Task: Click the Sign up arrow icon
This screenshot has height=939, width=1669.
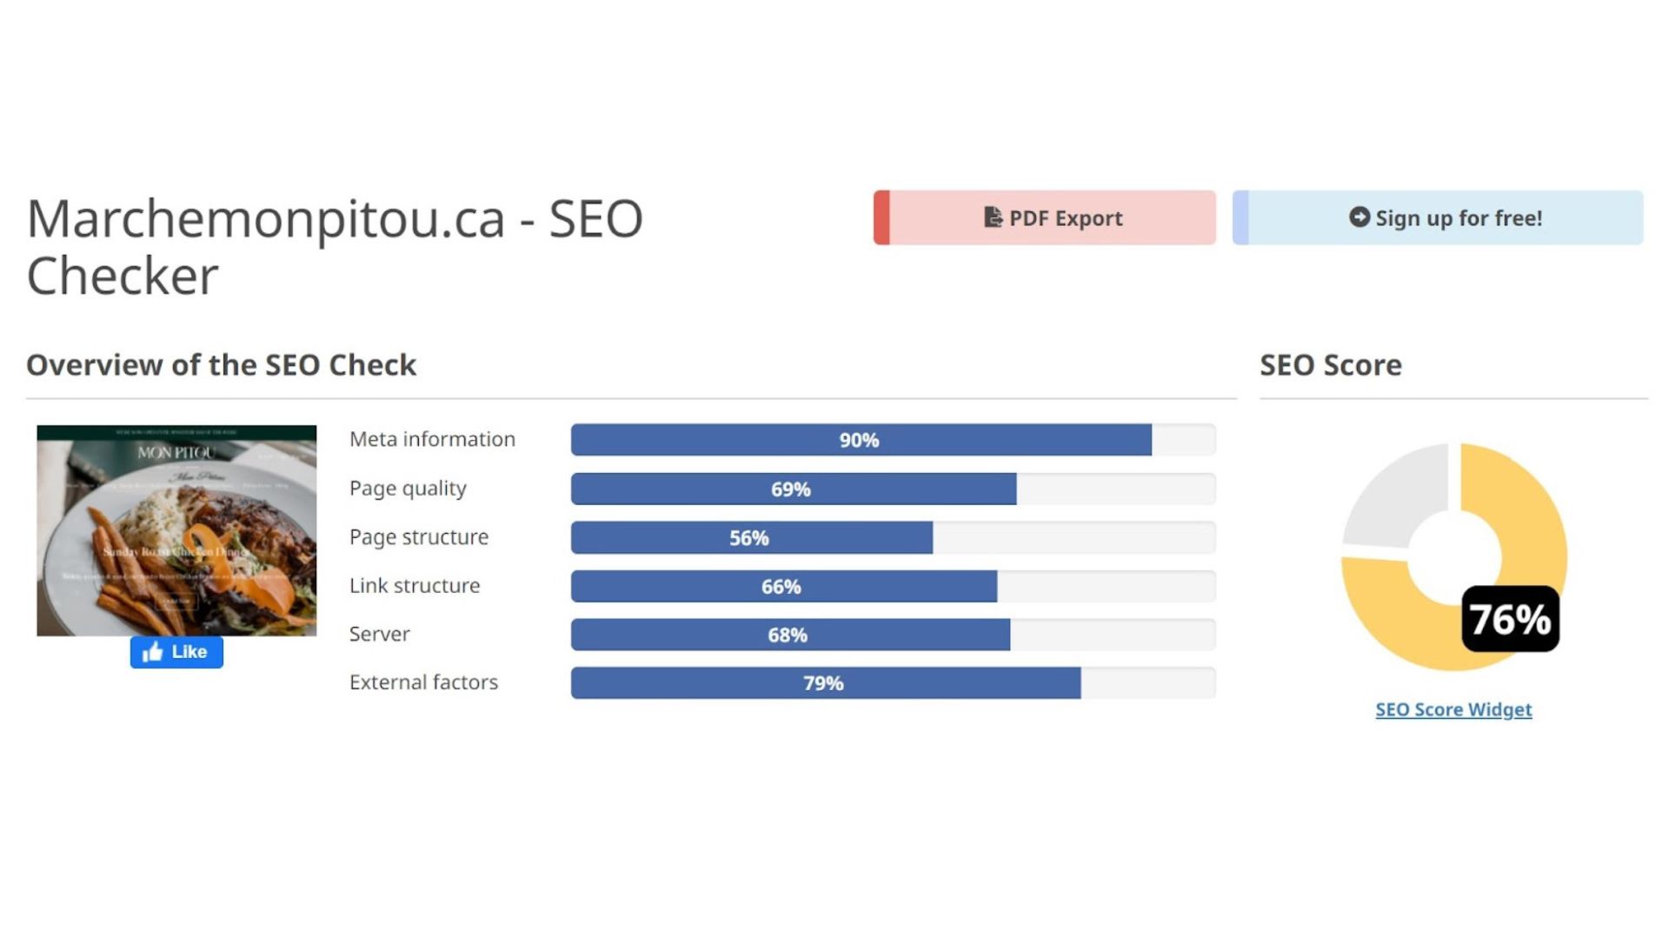Action: pos(1360,217)
